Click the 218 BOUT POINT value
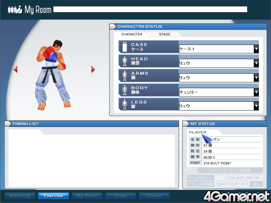Image resolution: width=271 pixels, height=203 pixels. pos(217,163)
